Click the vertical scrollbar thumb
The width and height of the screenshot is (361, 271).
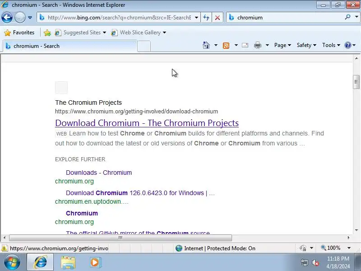[356, 82]
